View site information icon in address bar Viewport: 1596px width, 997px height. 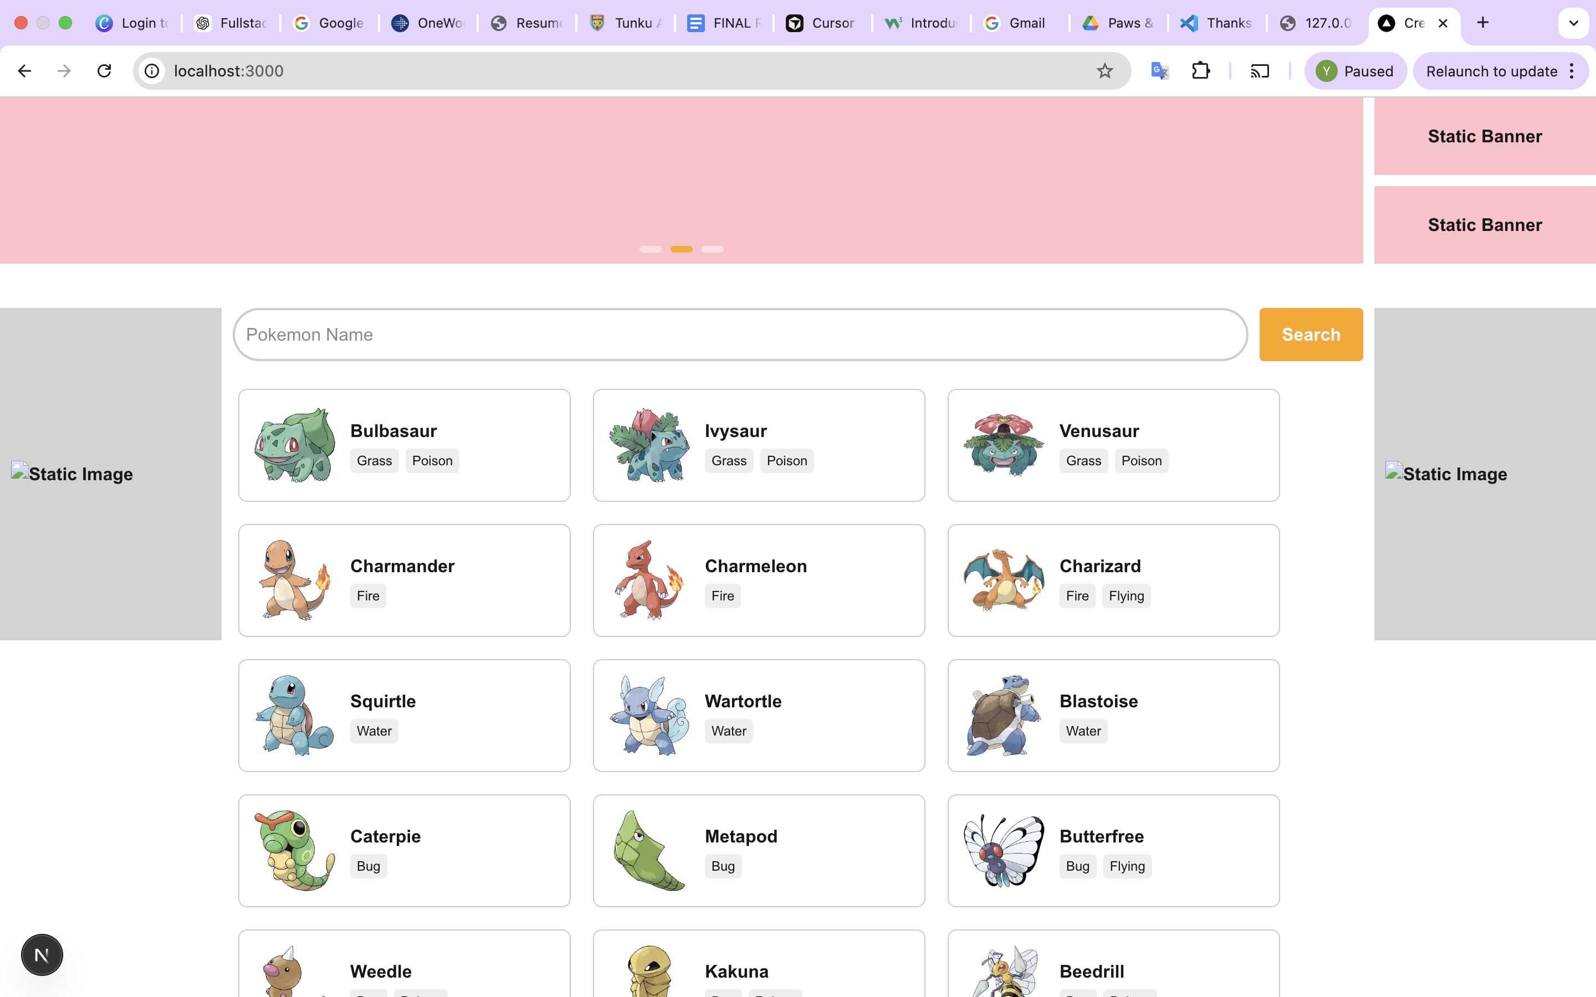152,70
